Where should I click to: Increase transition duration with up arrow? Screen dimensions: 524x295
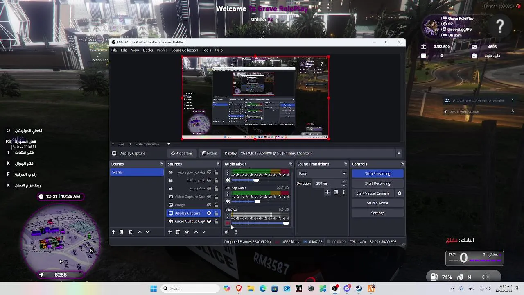tap(344, 182)
